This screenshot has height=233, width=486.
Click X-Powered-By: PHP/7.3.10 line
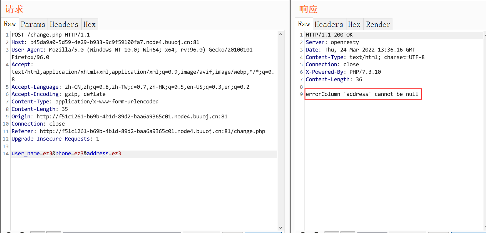click(x=343, y=72)
